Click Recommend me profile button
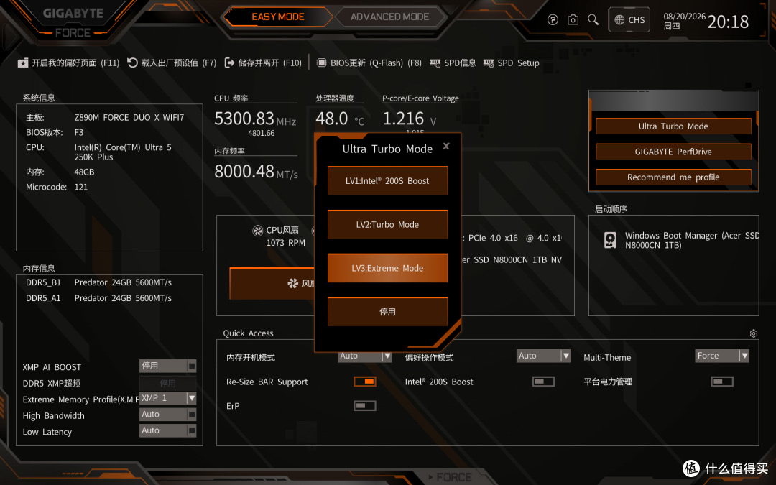The image size is (776, 485). tap(673, 177)
